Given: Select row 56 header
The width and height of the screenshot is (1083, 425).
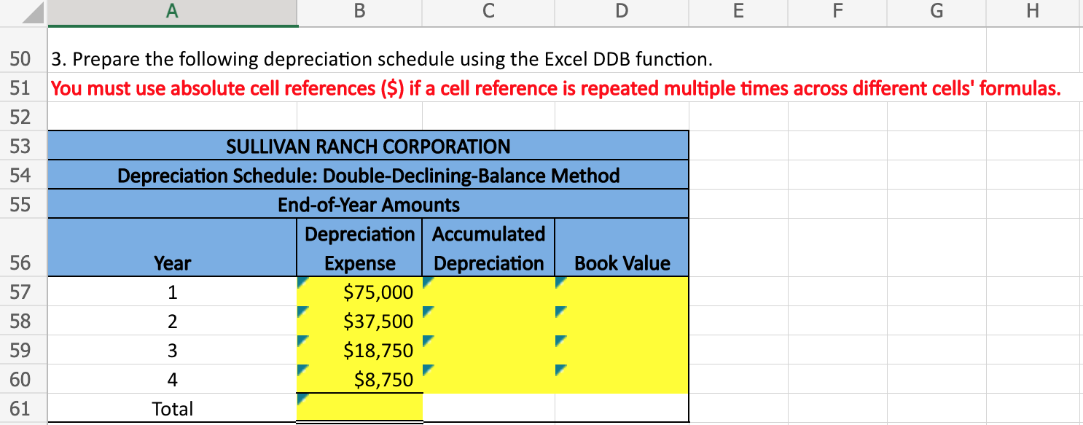Looking at the screenshot, I should tap(23, 248).
